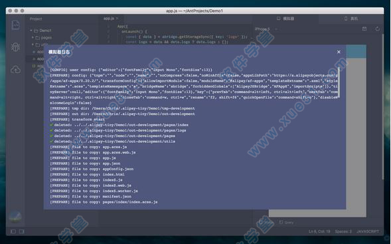Close the app.js tab
The height and width of the screenshot is (244, 391).
pos(117,19)
